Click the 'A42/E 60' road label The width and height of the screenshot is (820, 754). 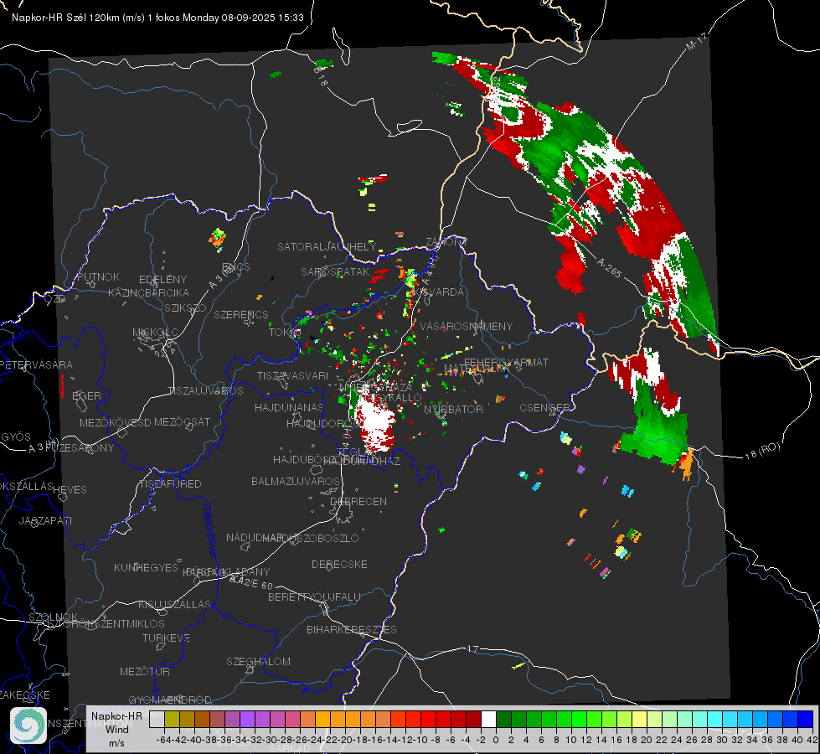251,582
